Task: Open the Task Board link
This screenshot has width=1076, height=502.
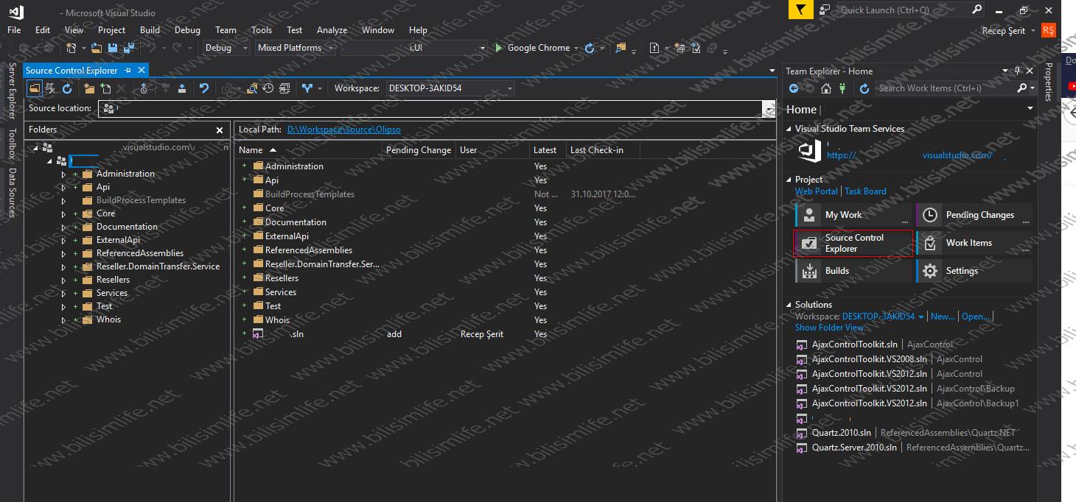Action: pyautogui.click(x=865, y=191)
